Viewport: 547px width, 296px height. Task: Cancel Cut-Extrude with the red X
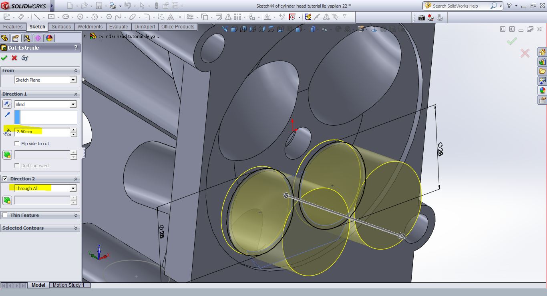tap(14, 58)
